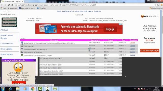This screenshot has width=163, height=91.
Task: Click the network signal tray icon
Action: coord(147,89)
